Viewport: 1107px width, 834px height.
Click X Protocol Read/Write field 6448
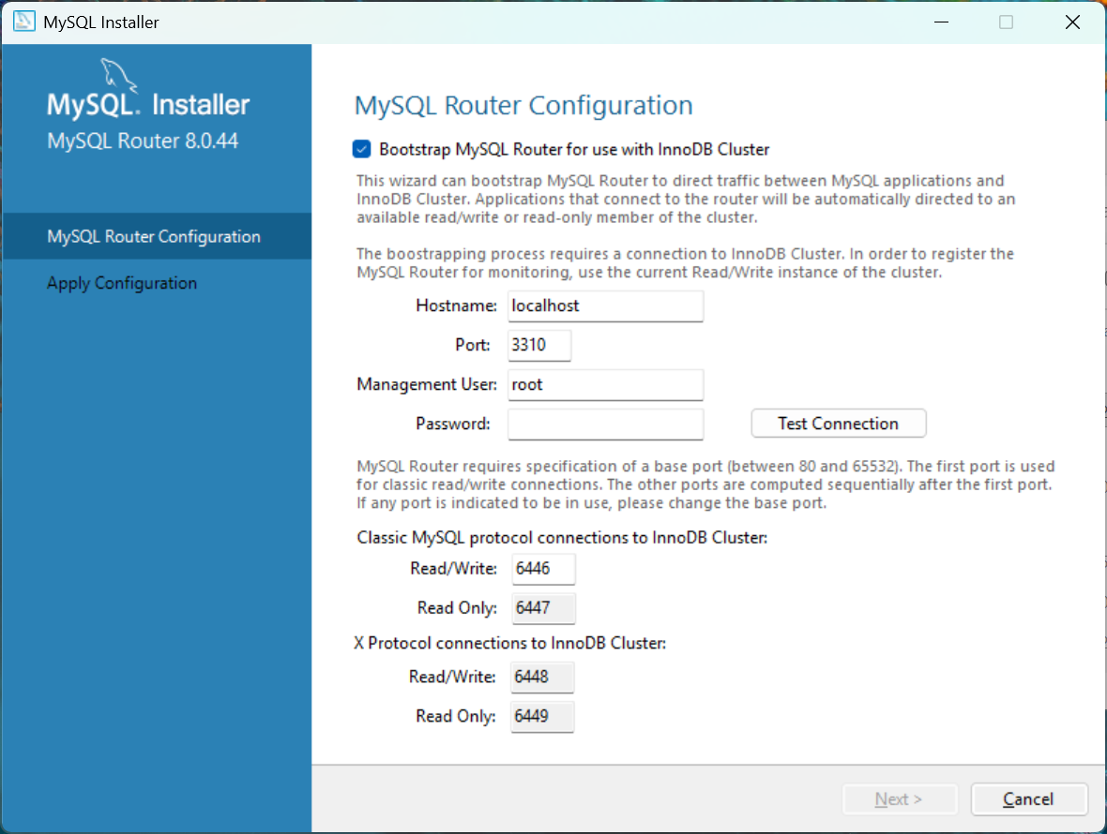pyautogui.click(x=541, y=678)
